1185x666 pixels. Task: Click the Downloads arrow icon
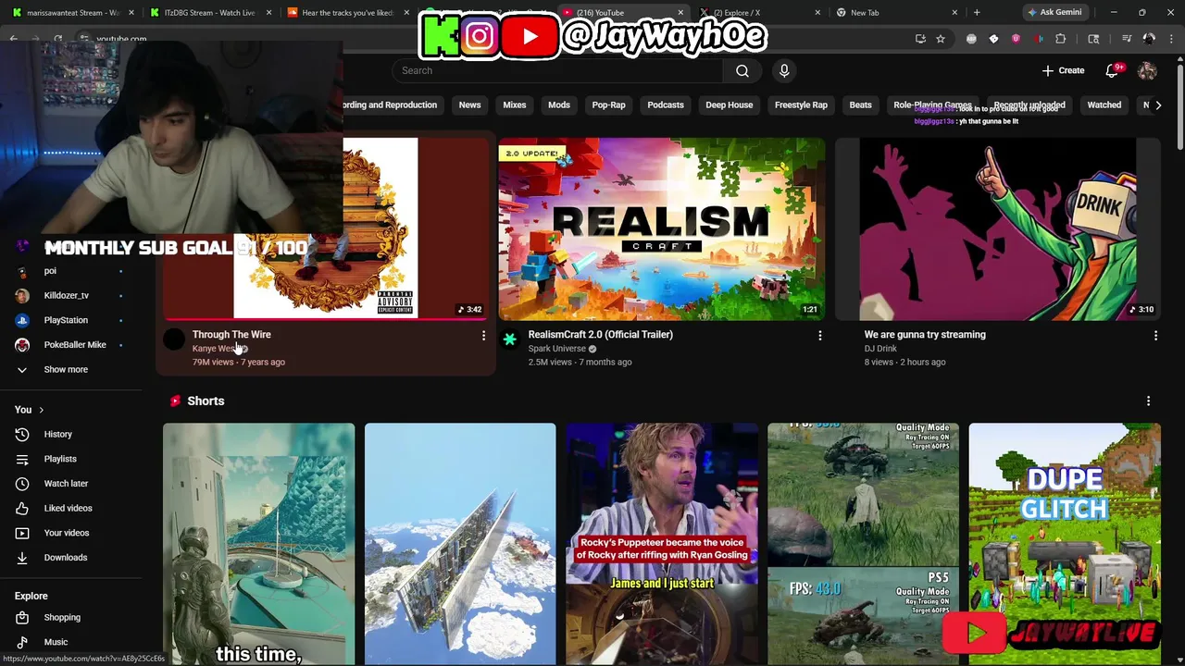(22, 558)
